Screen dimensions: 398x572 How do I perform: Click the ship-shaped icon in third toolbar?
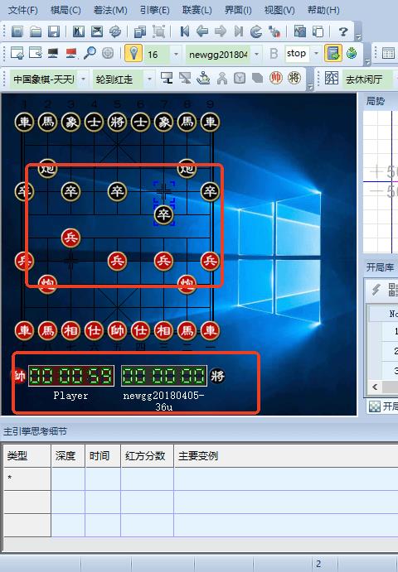(204, 78)
